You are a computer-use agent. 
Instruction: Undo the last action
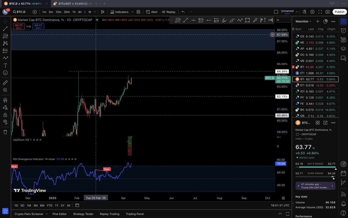(x=183, y=12)
